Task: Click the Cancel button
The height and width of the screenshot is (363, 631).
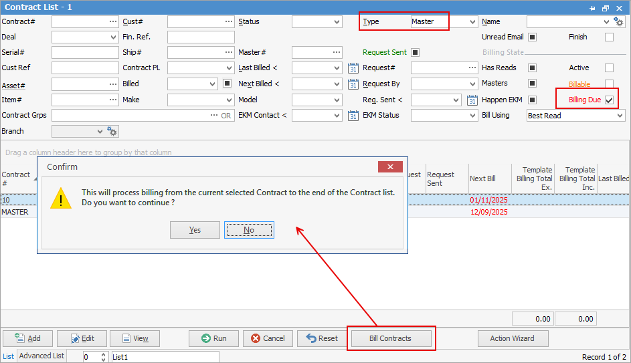Action: tap(268, 338)
